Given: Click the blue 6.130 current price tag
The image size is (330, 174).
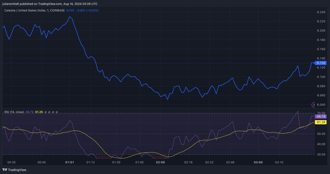Looking at the screenshot, I should click(321, 63).
